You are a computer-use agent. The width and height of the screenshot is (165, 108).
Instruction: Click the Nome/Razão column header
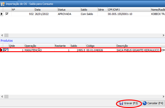158,10
